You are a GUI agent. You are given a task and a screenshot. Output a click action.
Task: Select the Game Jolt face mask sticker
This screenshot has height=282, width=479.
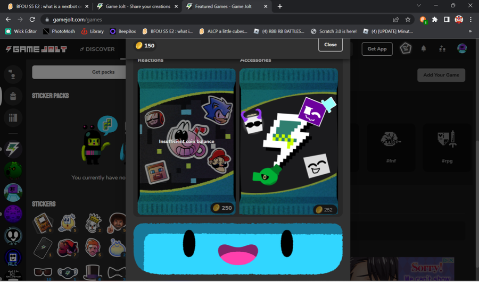click(x=68, y=272)
